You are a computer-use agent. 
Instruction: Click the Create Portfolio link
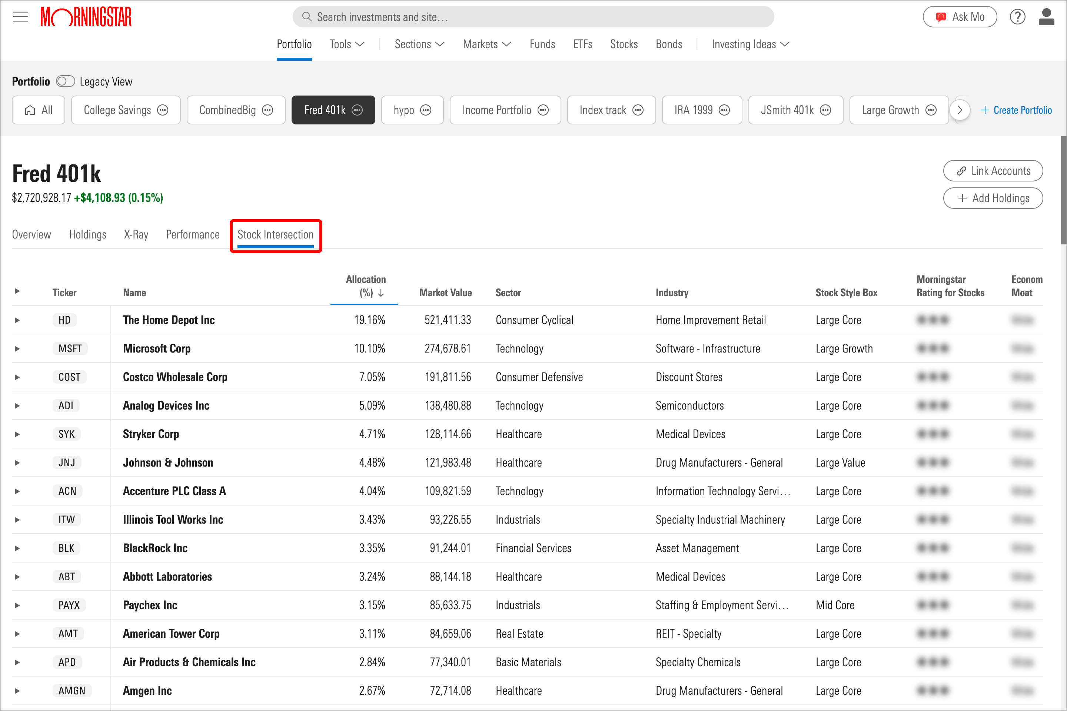coord(1016,110)
